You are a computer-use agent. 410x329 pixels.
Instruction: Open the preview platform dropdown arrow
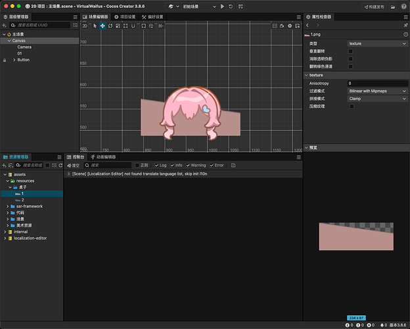pos(177,7)
